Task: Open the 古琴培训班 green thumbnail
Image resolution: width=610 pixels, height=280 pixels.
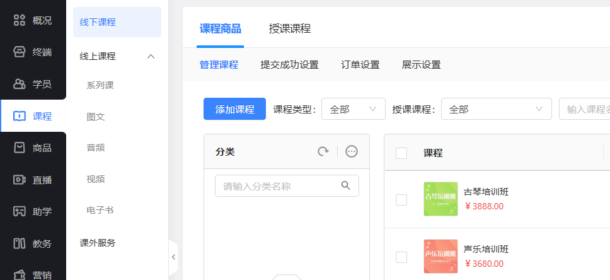Action: [440, 199]
